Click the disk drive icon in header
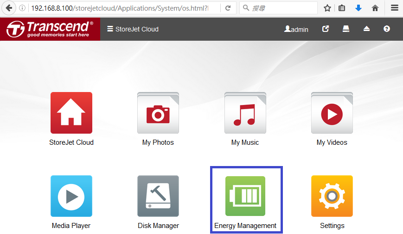Viewport: 403px width, 234px height. point(346,29)
